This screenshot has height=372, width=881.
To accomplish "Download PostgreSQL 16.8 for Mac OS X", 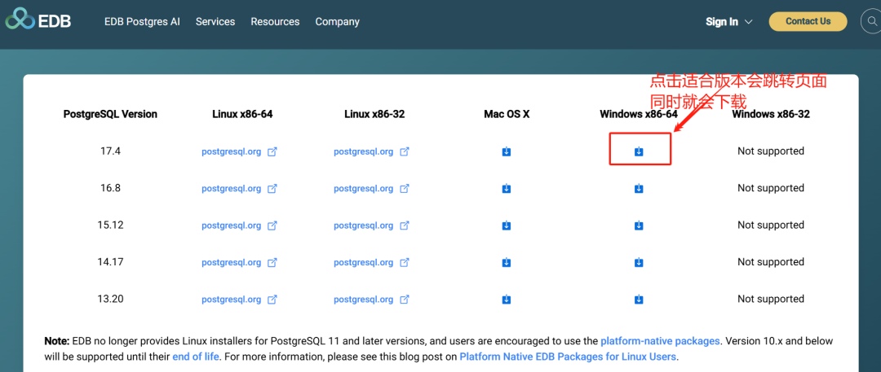I will click(x=507, y=189).
